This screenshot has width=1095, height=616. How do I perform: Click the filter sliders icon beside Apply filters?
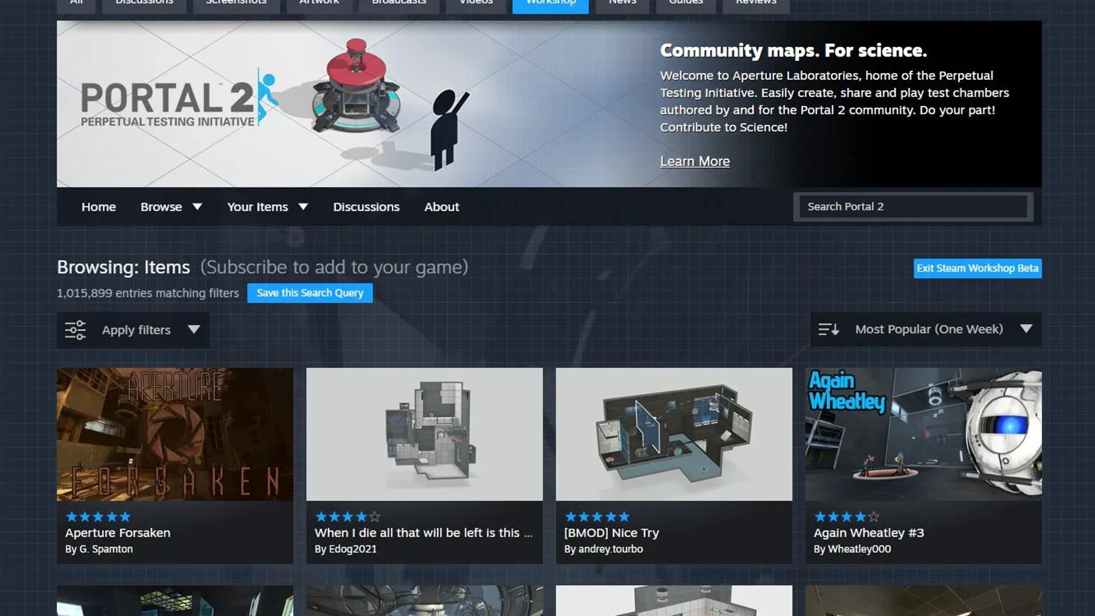click(x=75, y=330)
